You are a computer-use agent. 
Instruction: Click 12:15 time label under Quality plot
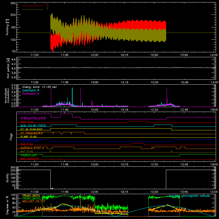tap(124, 192)
